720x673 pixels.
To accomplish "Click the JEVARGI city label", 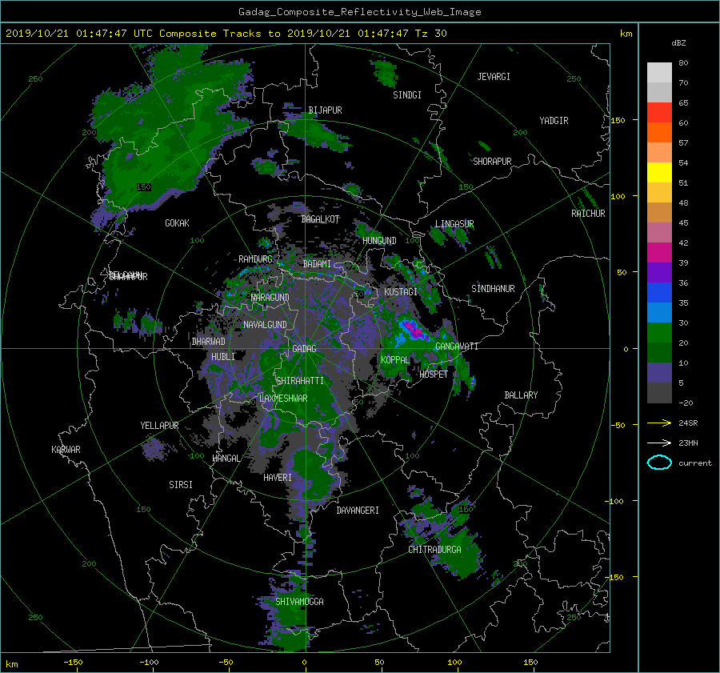I will click(494, 77).
